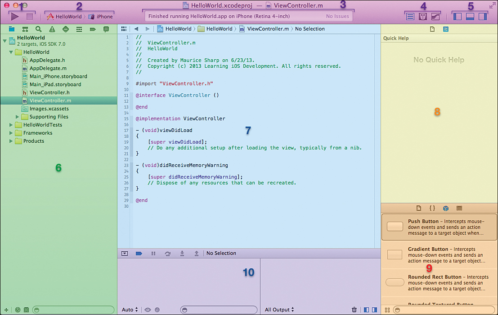
Task: Open the related items grid in jump bar
Action: [x=124, y=29]
